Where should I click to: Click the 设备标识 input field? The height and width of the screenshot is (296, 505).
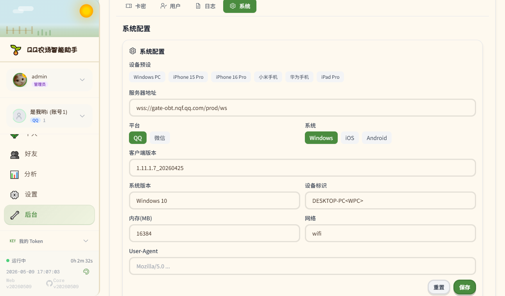390,201
